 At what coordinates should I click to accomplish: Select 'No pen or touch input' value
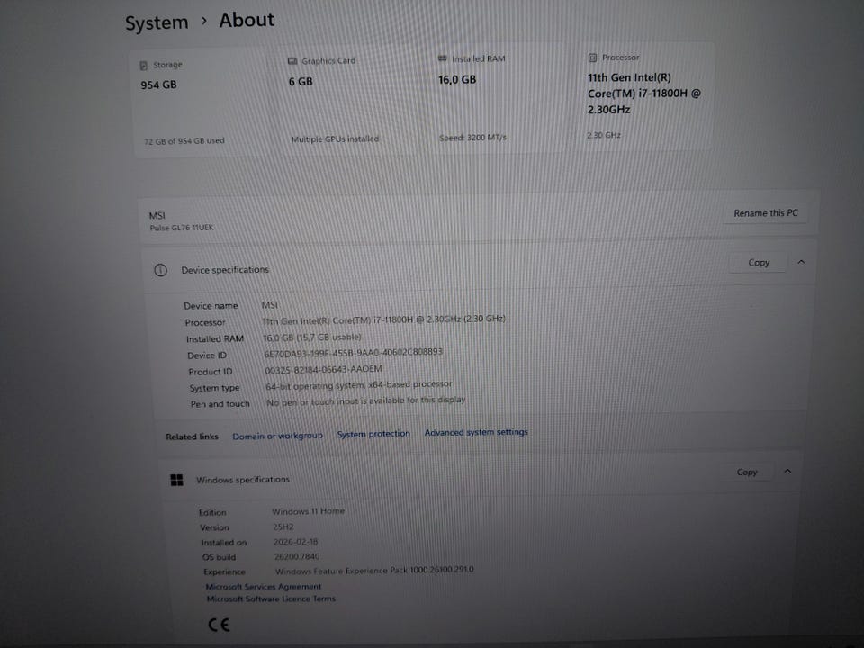tap(366, 400)
